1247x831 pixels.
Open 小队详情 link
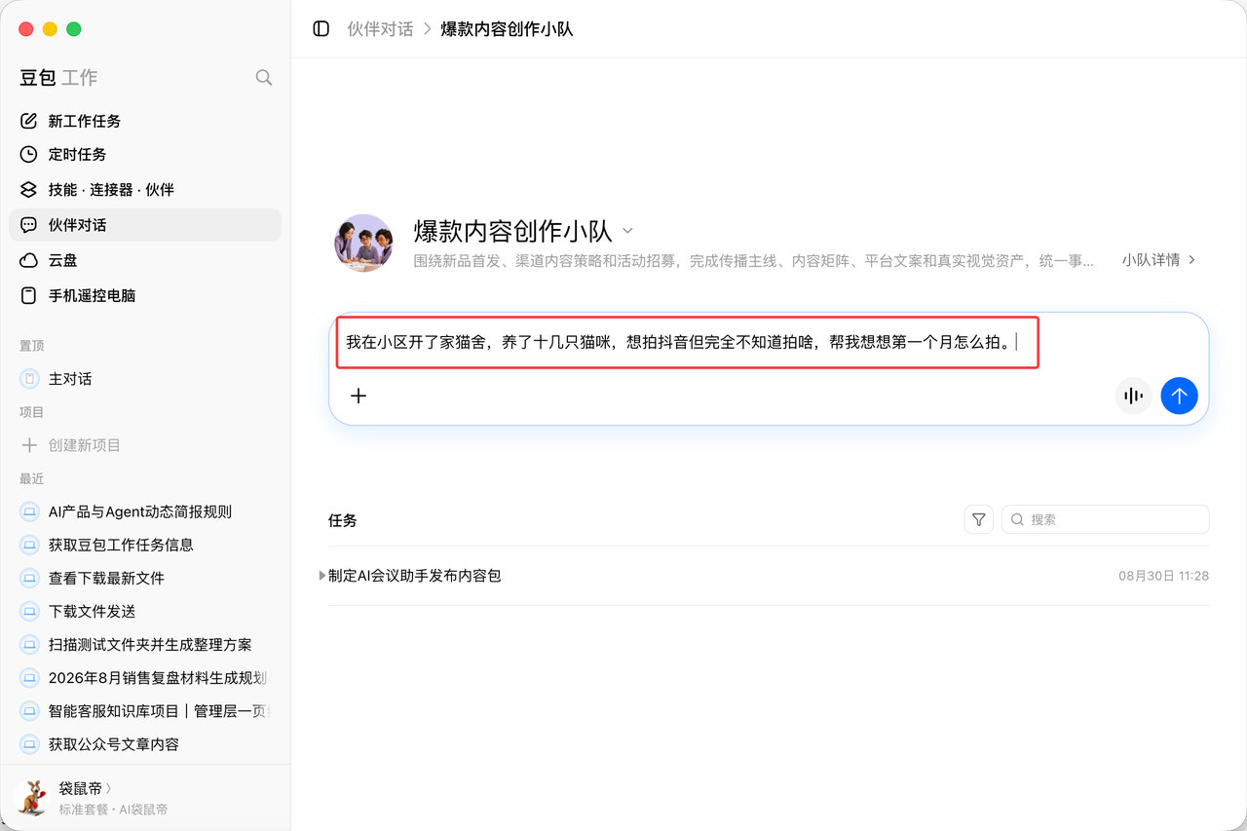click(x=1158, y=260)
